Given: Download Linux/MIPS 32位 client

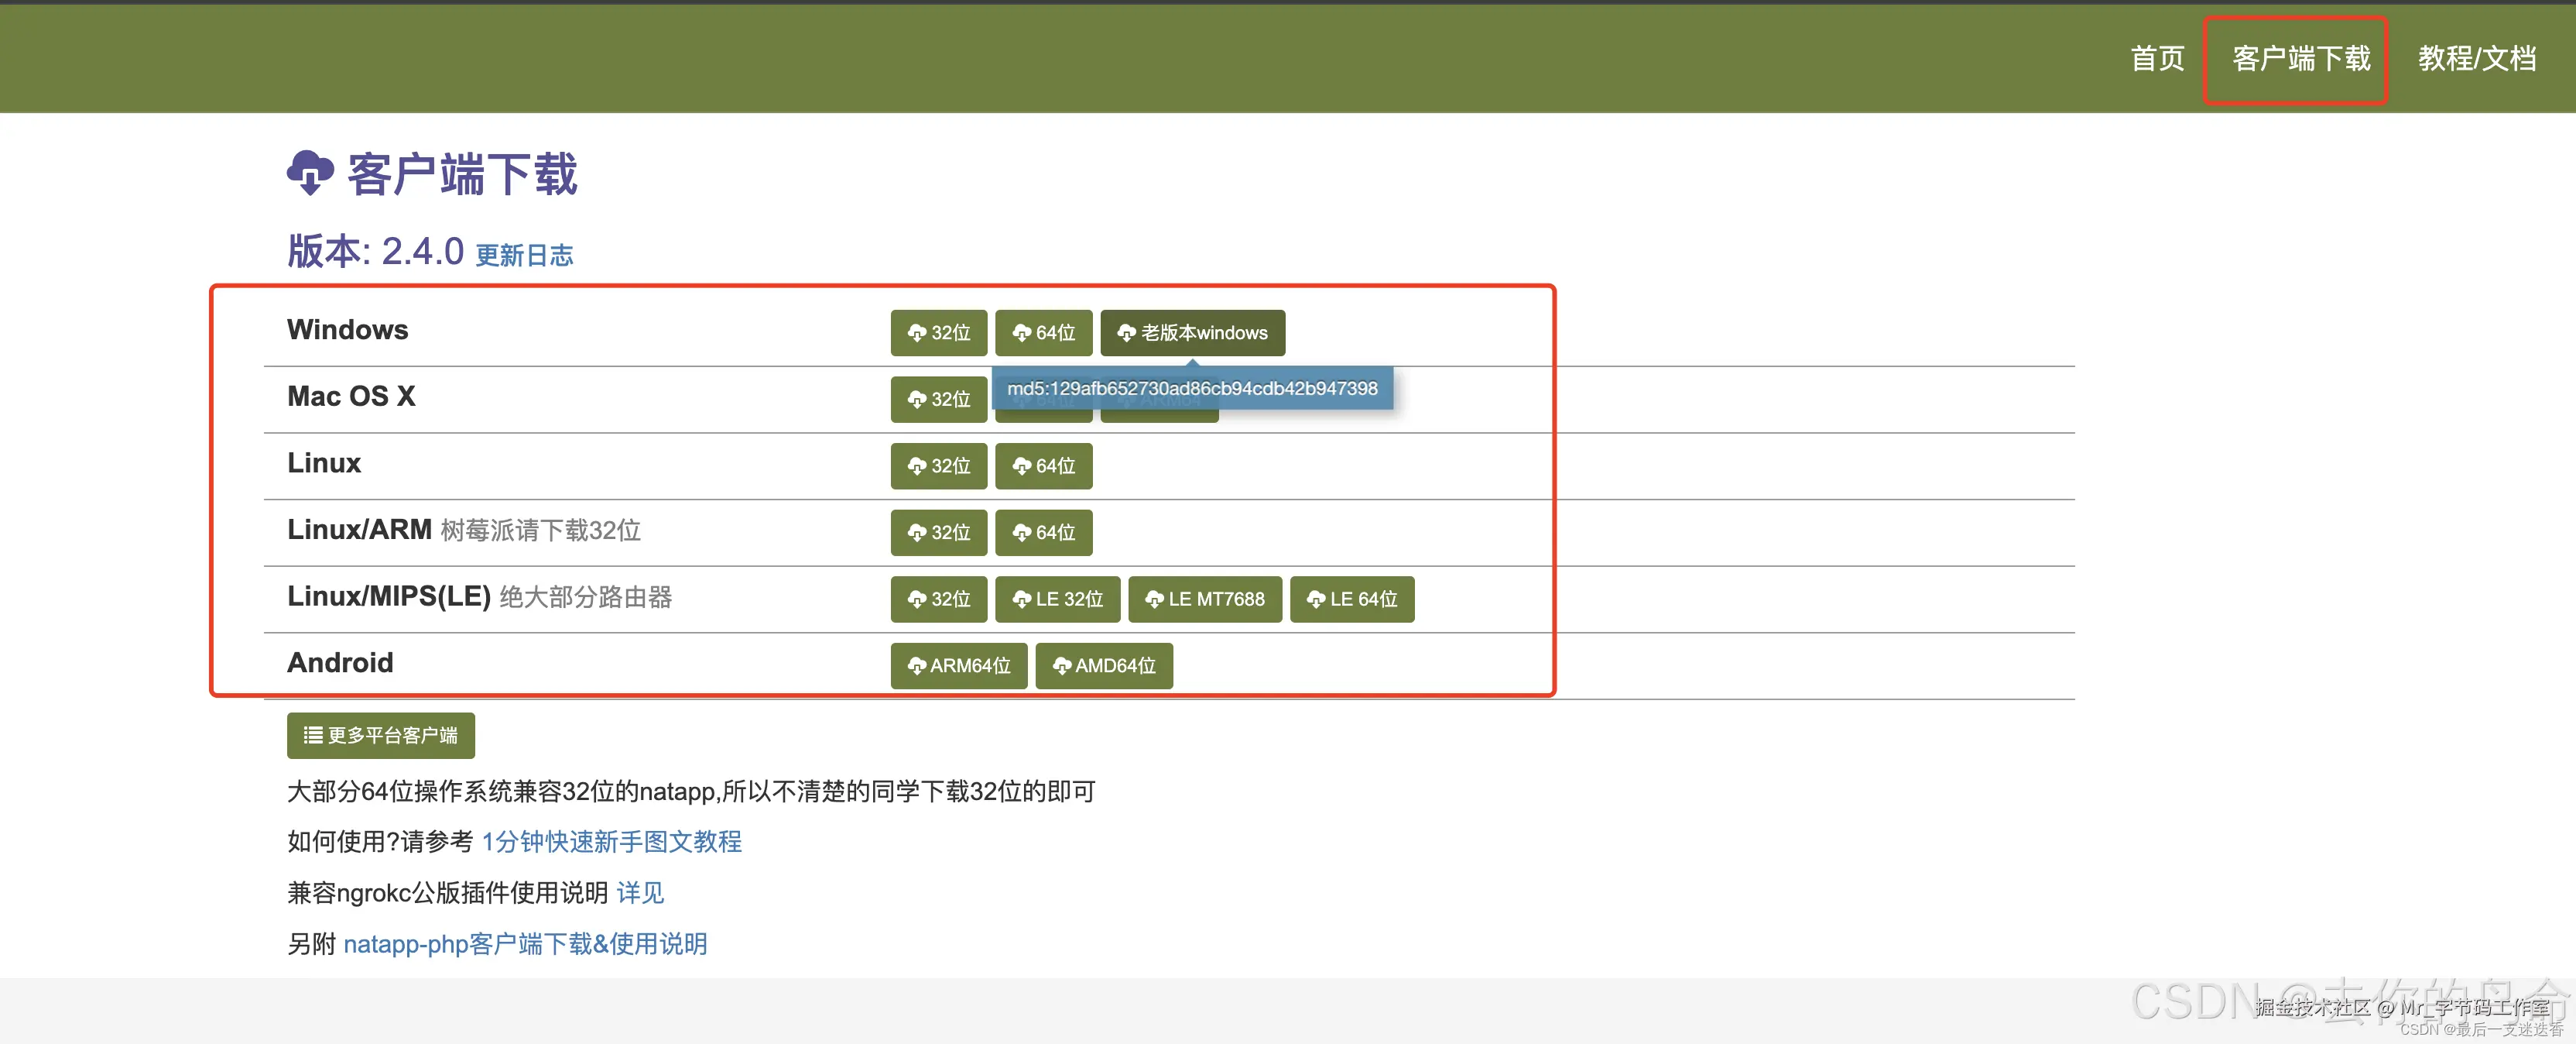Looking at the screenshot, I should coord(938,599).
